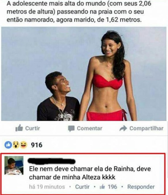Click the haha laughing reaction emoji
The width and height of the screenshot is (168, 195).
(24, 145)
